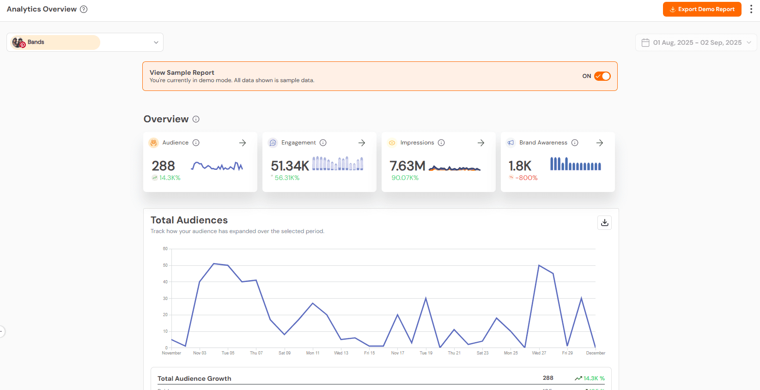Click the 90.07K% change value

coord(405,178)
